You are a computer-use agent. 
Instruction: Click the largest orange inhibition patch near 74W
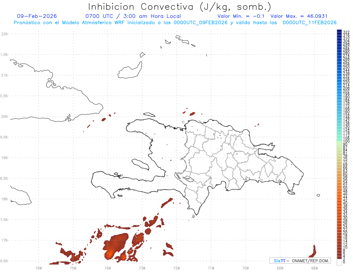[x=115, y=246]
